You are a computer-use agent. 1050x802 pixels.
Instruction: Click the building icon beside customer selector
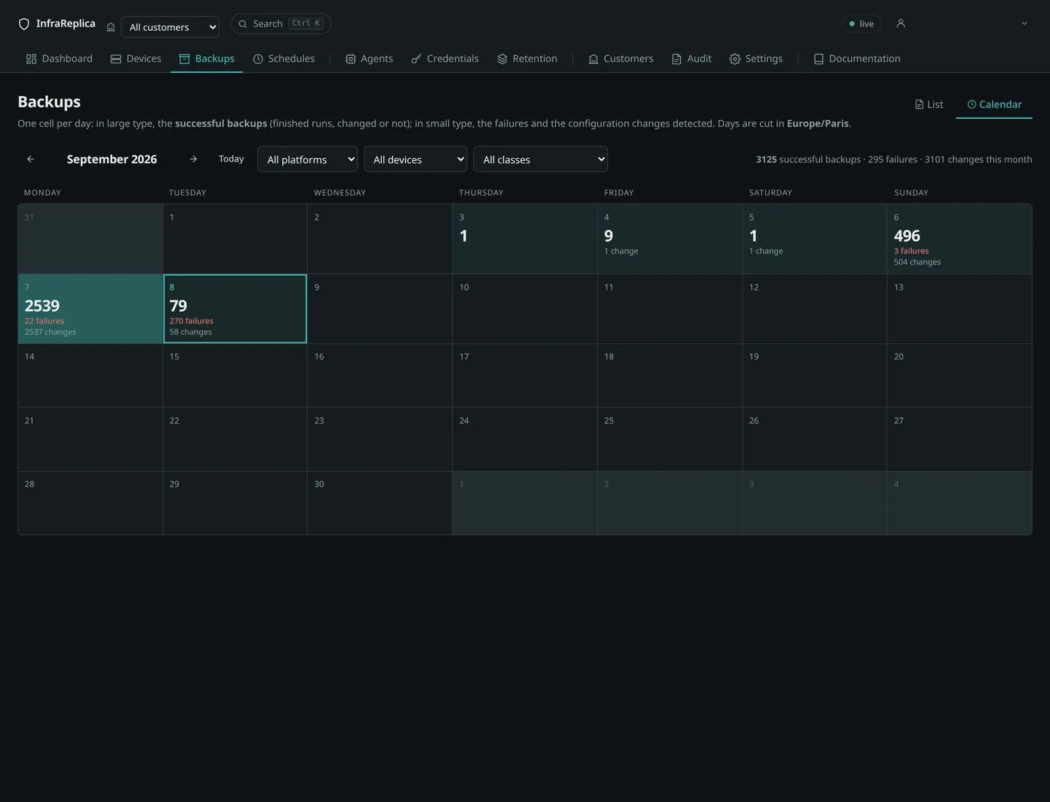pos(111,27)
